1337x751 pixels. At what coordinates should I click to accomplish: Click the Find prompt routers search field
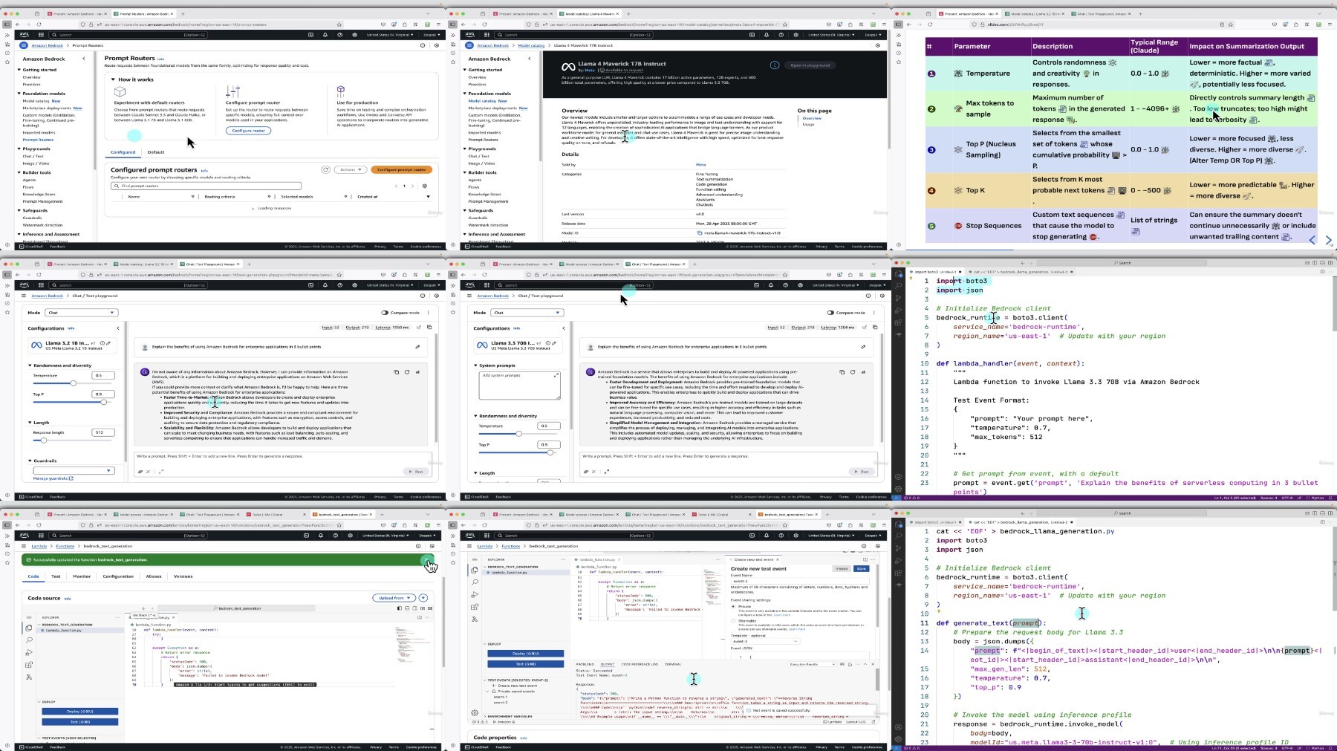pos(206,186)
